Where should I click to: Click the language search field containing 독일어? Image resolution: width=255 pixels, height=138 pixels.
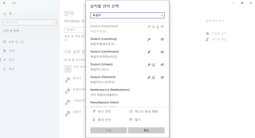click(x=127, y=15)
